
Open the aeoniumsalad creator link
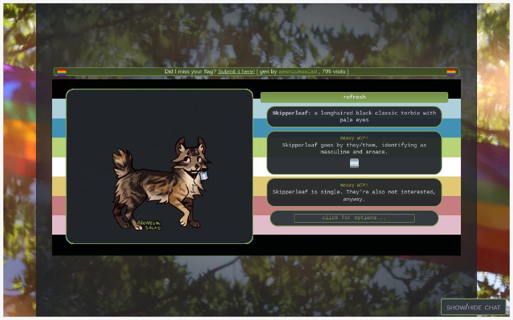pos(298,71)
